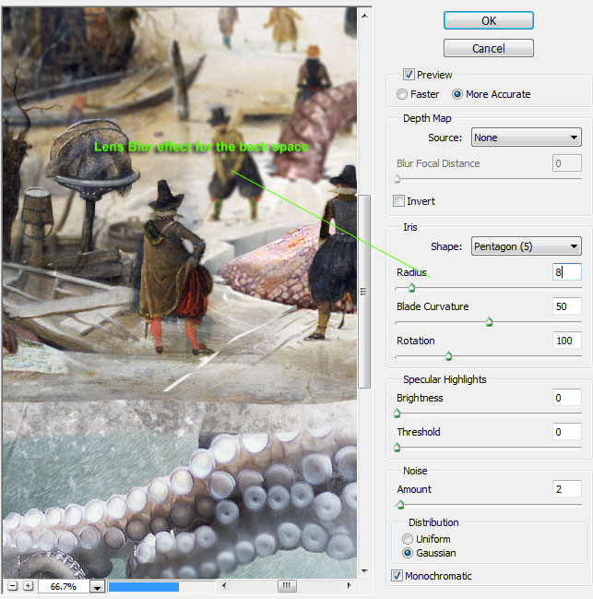Click the Radius slider handle
This screenshot has height=599, width=593.
(411, 288)
